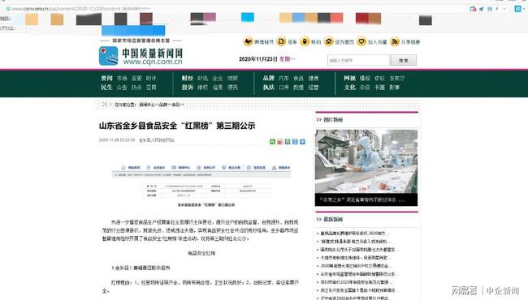Screen dimensions: 528x300
Task: Click the keyword search input field
Action: pyautogui.click(x=358, y=60)
